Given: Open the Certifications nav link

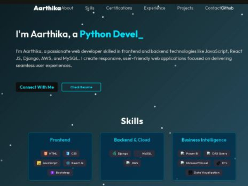Looking at the screenshot, I should [119, 8].
